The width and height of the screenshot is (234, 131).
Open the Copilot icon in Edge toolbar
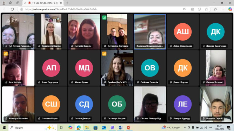pos(230,9)
